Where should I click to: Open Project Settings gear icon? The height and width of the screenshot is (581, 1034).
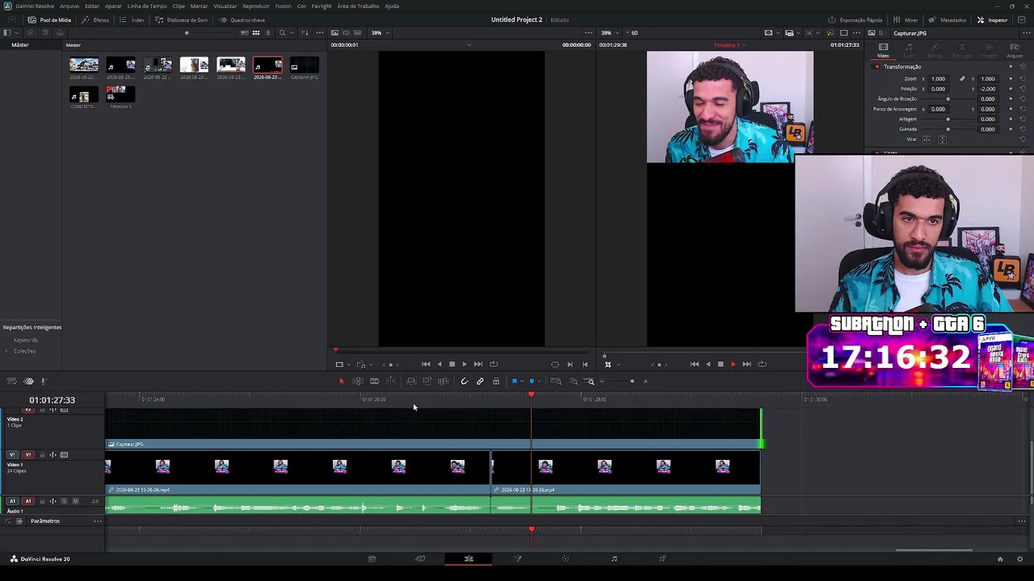click(x=1019, y=558)
